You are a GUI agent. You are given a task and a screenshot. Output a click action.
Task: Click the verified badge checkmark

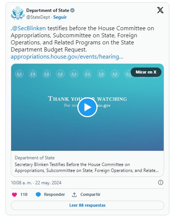pyautogui.click(x=73, y=10)
